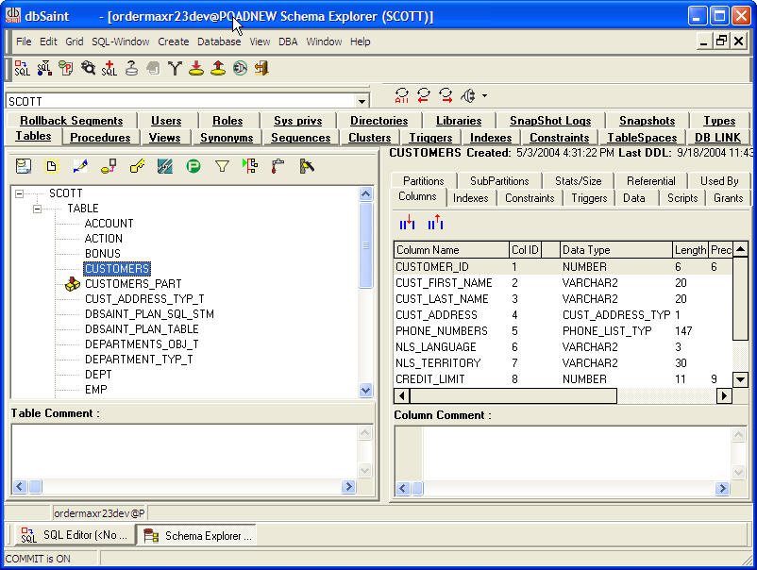Click the Column Name header
This screenshot has width=757, height=570.
[451, 250]
